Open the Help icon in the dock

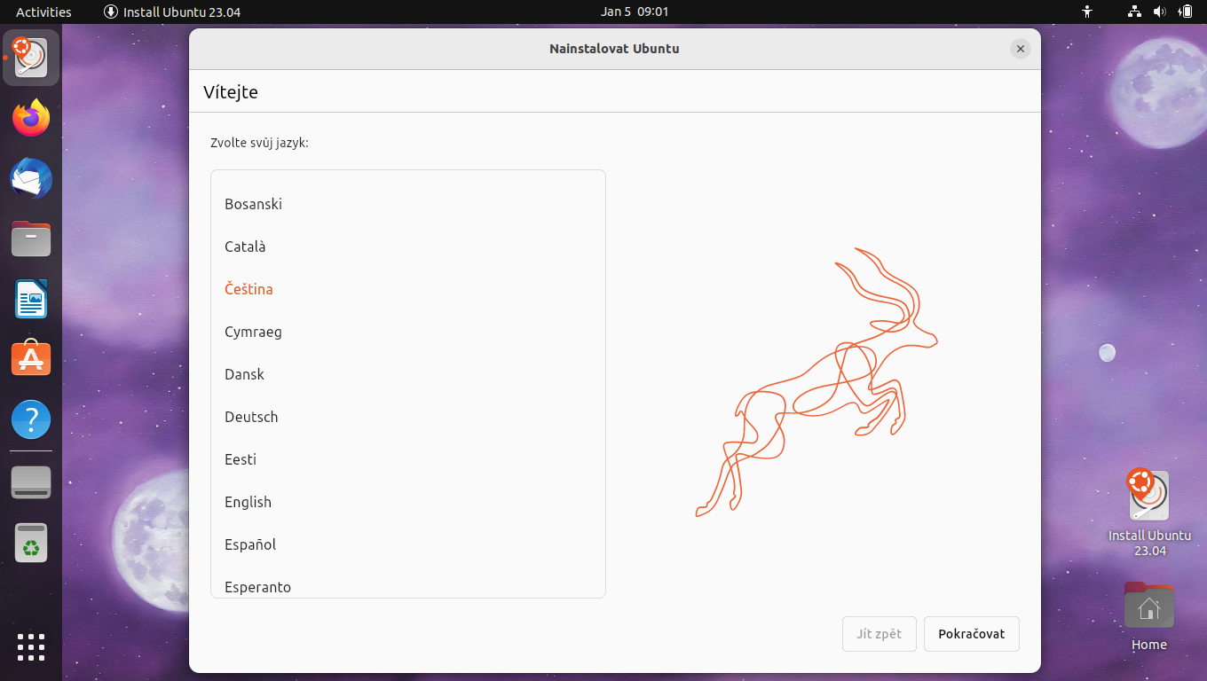coord(31,419)
